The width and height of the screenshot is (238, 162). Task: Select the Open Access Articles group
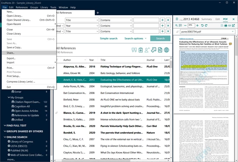pos(26,111)
